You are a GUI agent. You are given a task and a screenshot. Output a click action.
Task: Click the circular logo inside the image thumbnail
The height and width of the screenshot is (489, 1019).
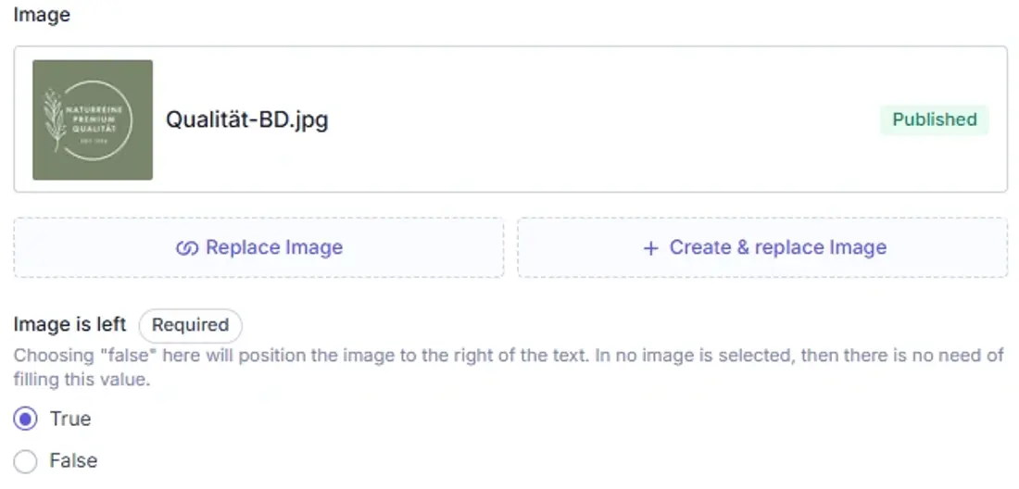tap(93, 120)
